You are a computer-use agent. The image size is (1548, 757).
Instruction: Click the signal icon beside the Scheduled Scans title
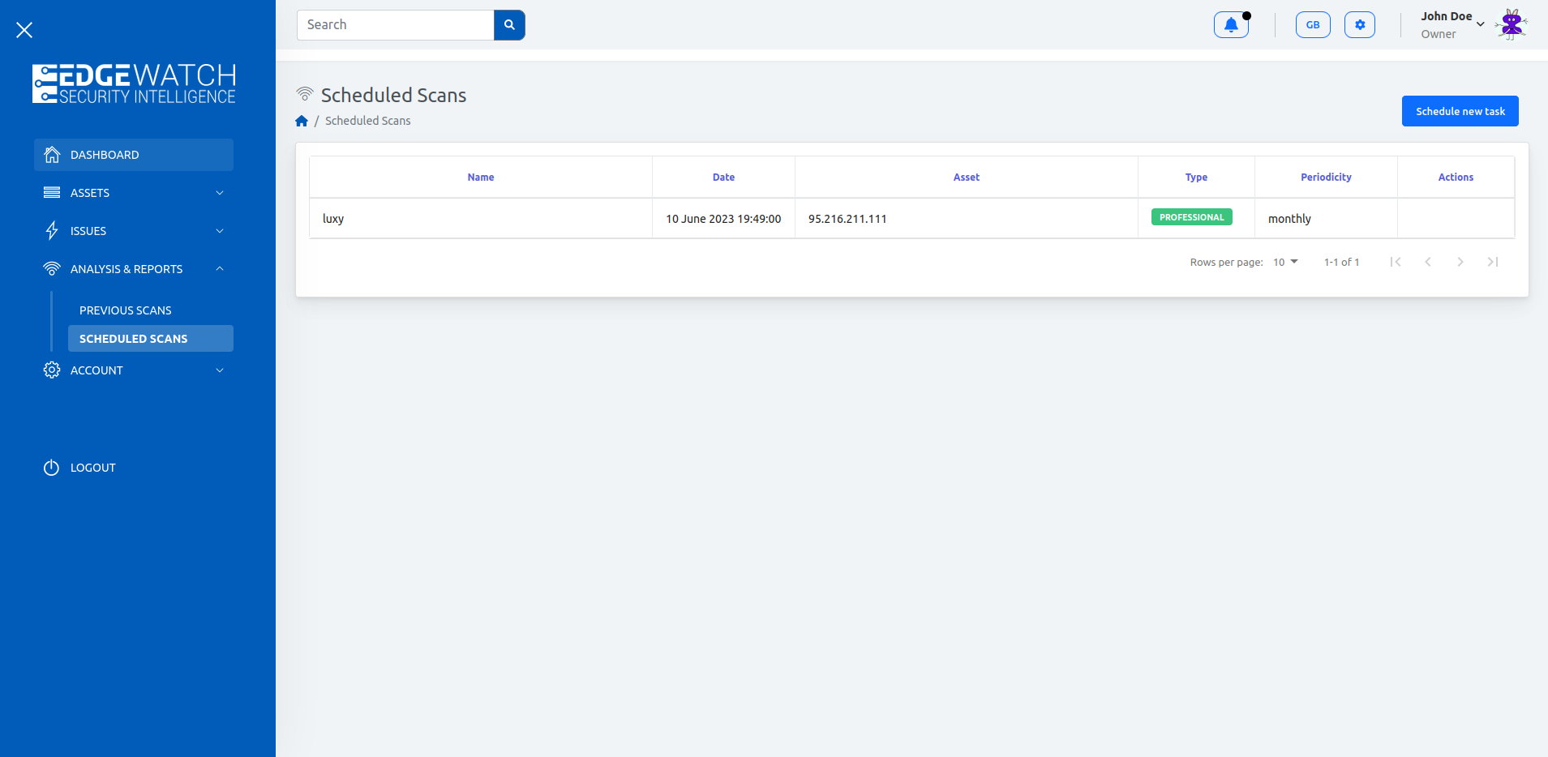[x=305, y=94]
